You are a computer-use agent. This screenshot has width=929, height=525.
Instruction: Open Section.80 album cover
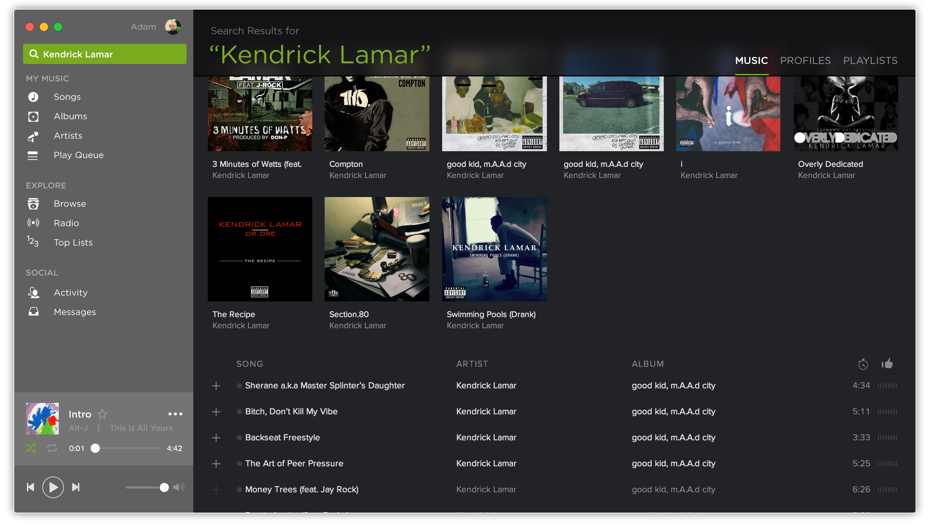[x=377, y=249]
